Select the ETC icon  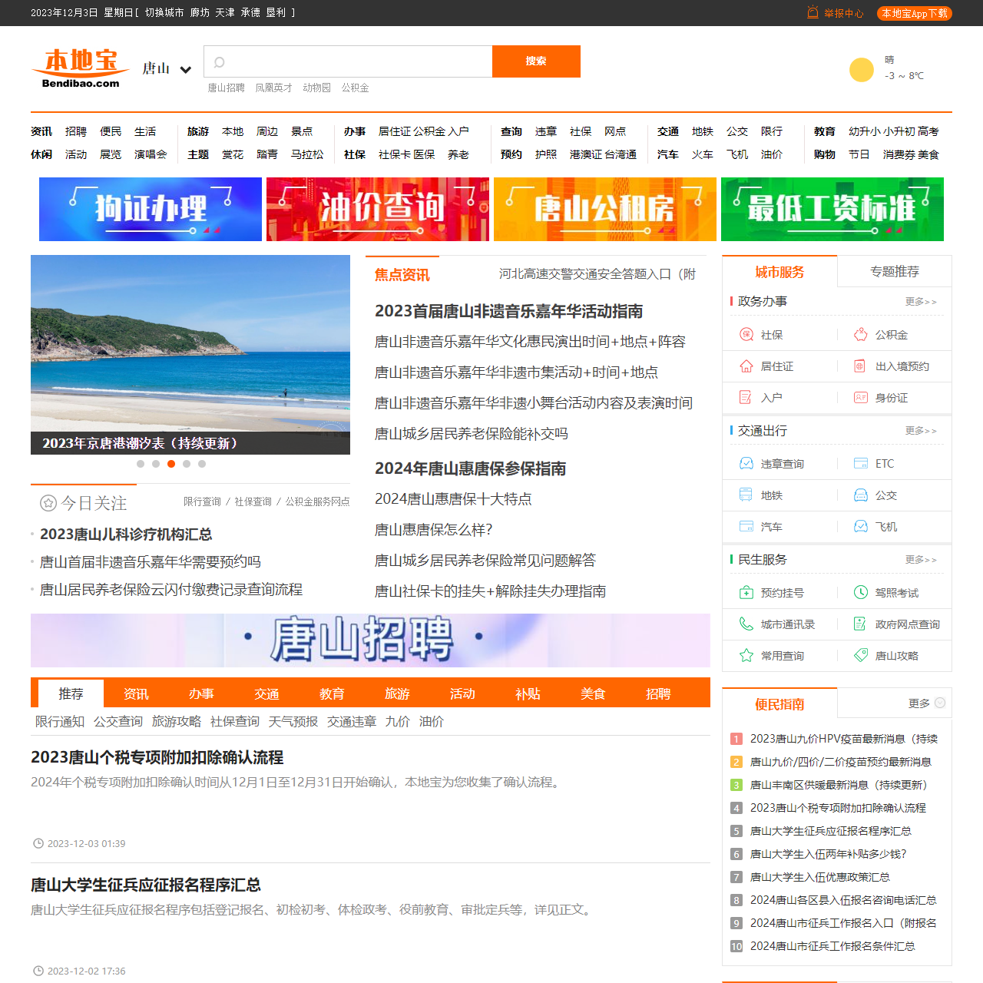click(x=860, y=463)
